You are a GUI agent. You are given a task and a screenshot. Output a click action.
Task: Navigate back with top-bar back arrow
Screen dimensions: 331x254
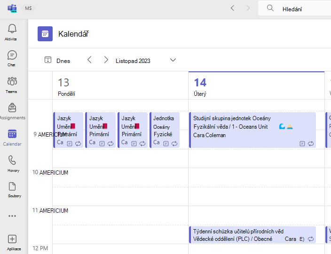[x=232, y=8]
